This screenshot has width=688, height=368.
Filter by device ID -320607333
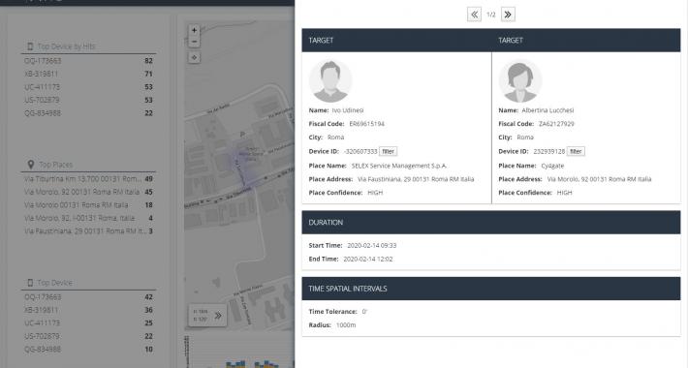pos(389,151)
